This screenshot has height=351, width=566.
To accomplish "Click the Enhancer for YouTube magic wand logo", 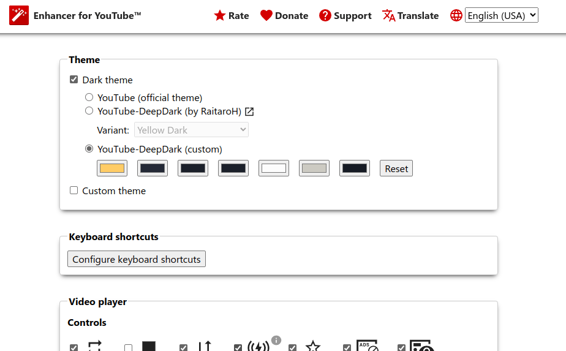I will 19,15.
